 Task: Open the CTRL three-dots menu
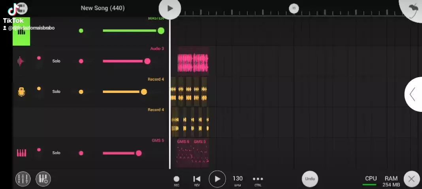click(258, 180)
